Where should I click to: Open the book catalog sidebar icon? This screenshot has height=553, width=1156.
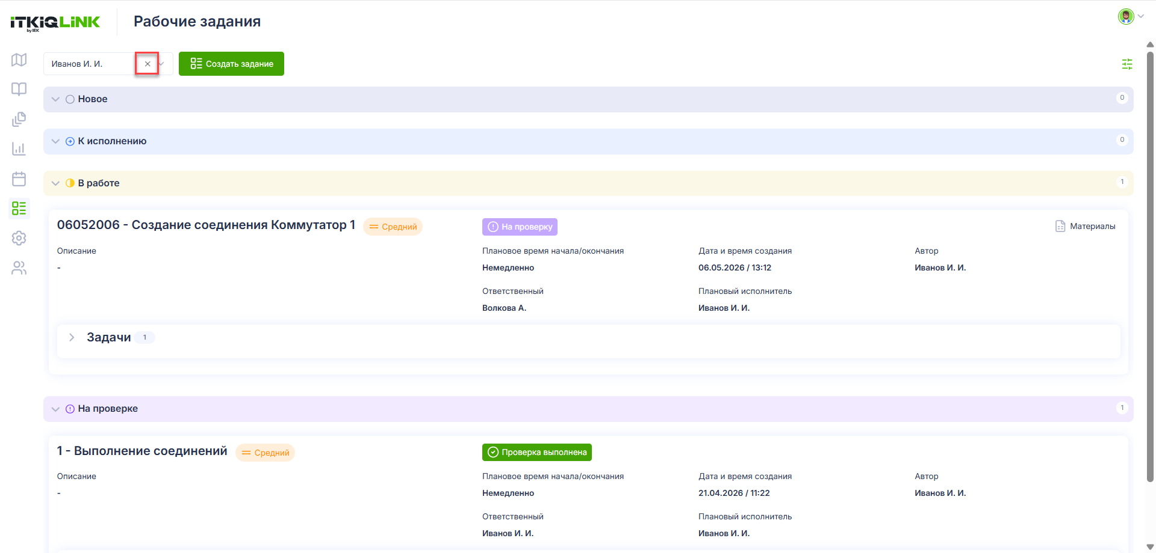[x=19, y=89]
